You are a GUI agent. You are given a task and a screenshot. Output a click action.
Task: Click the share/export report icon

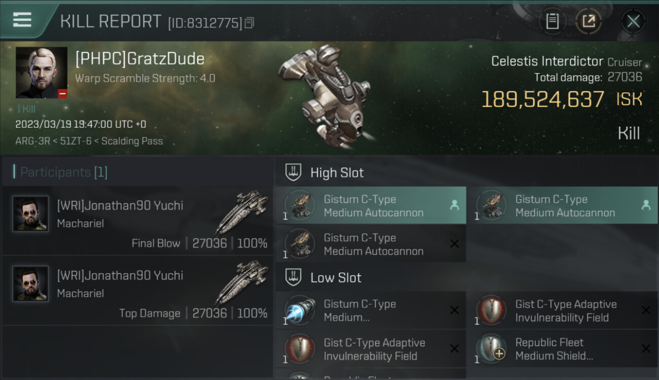(x=588, y=21)
